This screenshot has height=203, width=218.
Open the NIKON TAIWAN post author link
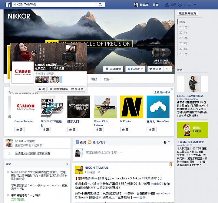(96, 168)
